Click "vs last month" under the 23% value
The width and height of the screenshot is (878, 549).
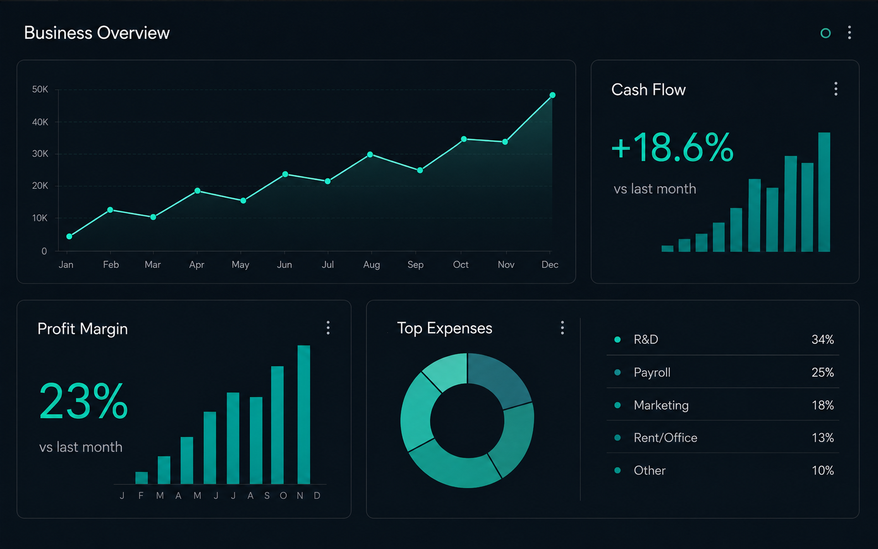[x=81, y=447]
